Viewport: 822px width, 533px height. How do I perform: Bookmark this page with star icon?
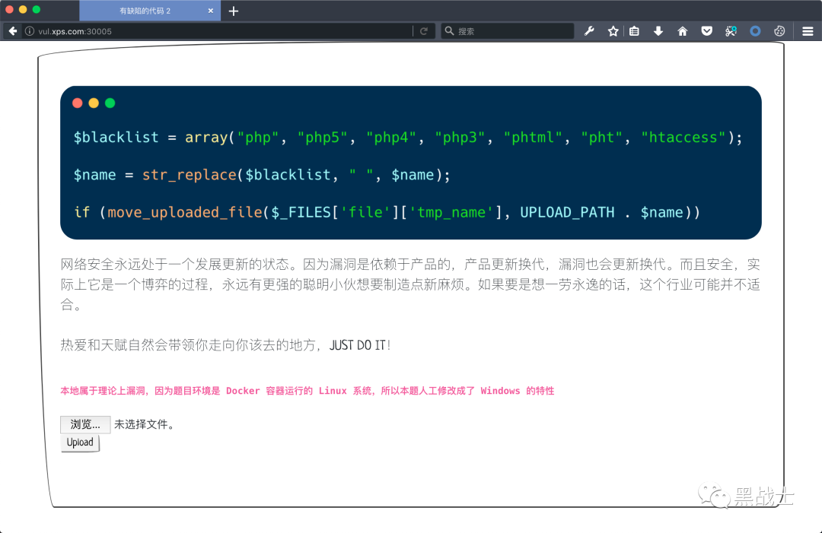click(613, 31)
